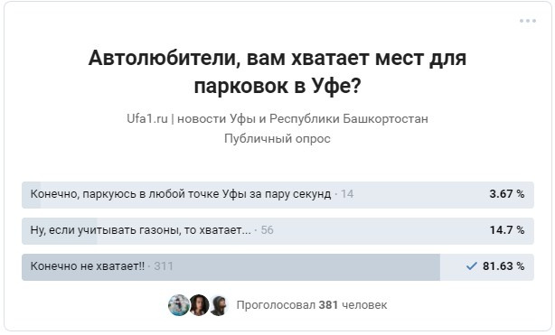Click the first voter avatar thumbnail
This screenshot has width=555, height=335.
tap(179, 305)
